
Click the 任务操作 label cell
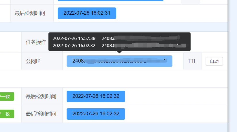pyautogui.click(x=36, y=42)
